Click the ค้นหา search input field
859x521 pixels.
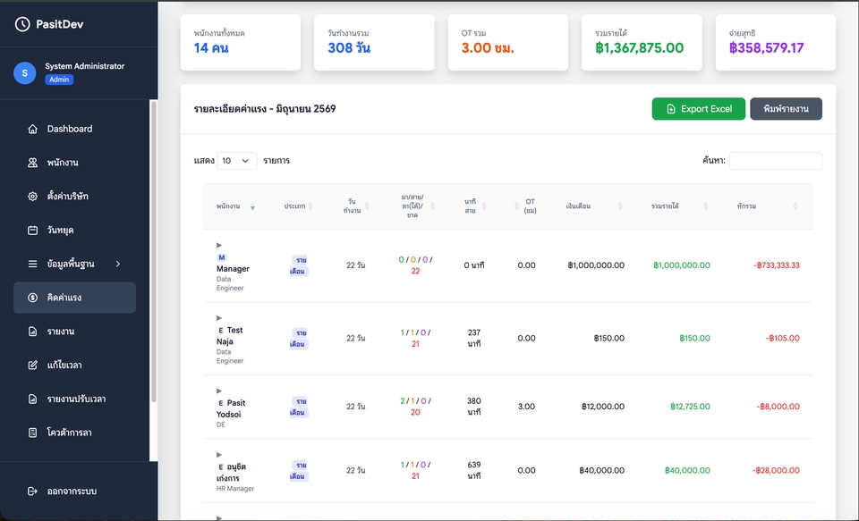(x=775, y=161)
